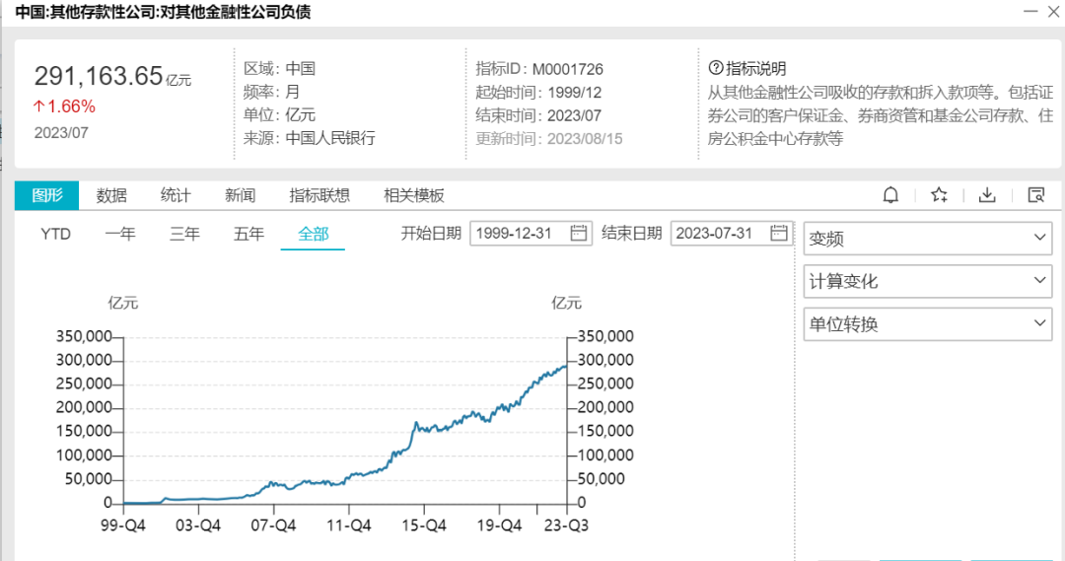Viewport: 1065px width, 561px height.
Task: Click the 更新时间: 2023/08/15 text
Action: pos(549,139)
